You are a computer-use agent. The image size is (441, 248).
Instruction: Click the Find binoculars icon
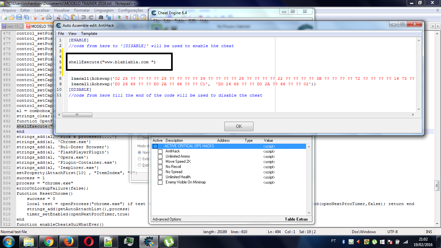coord(101,17)
